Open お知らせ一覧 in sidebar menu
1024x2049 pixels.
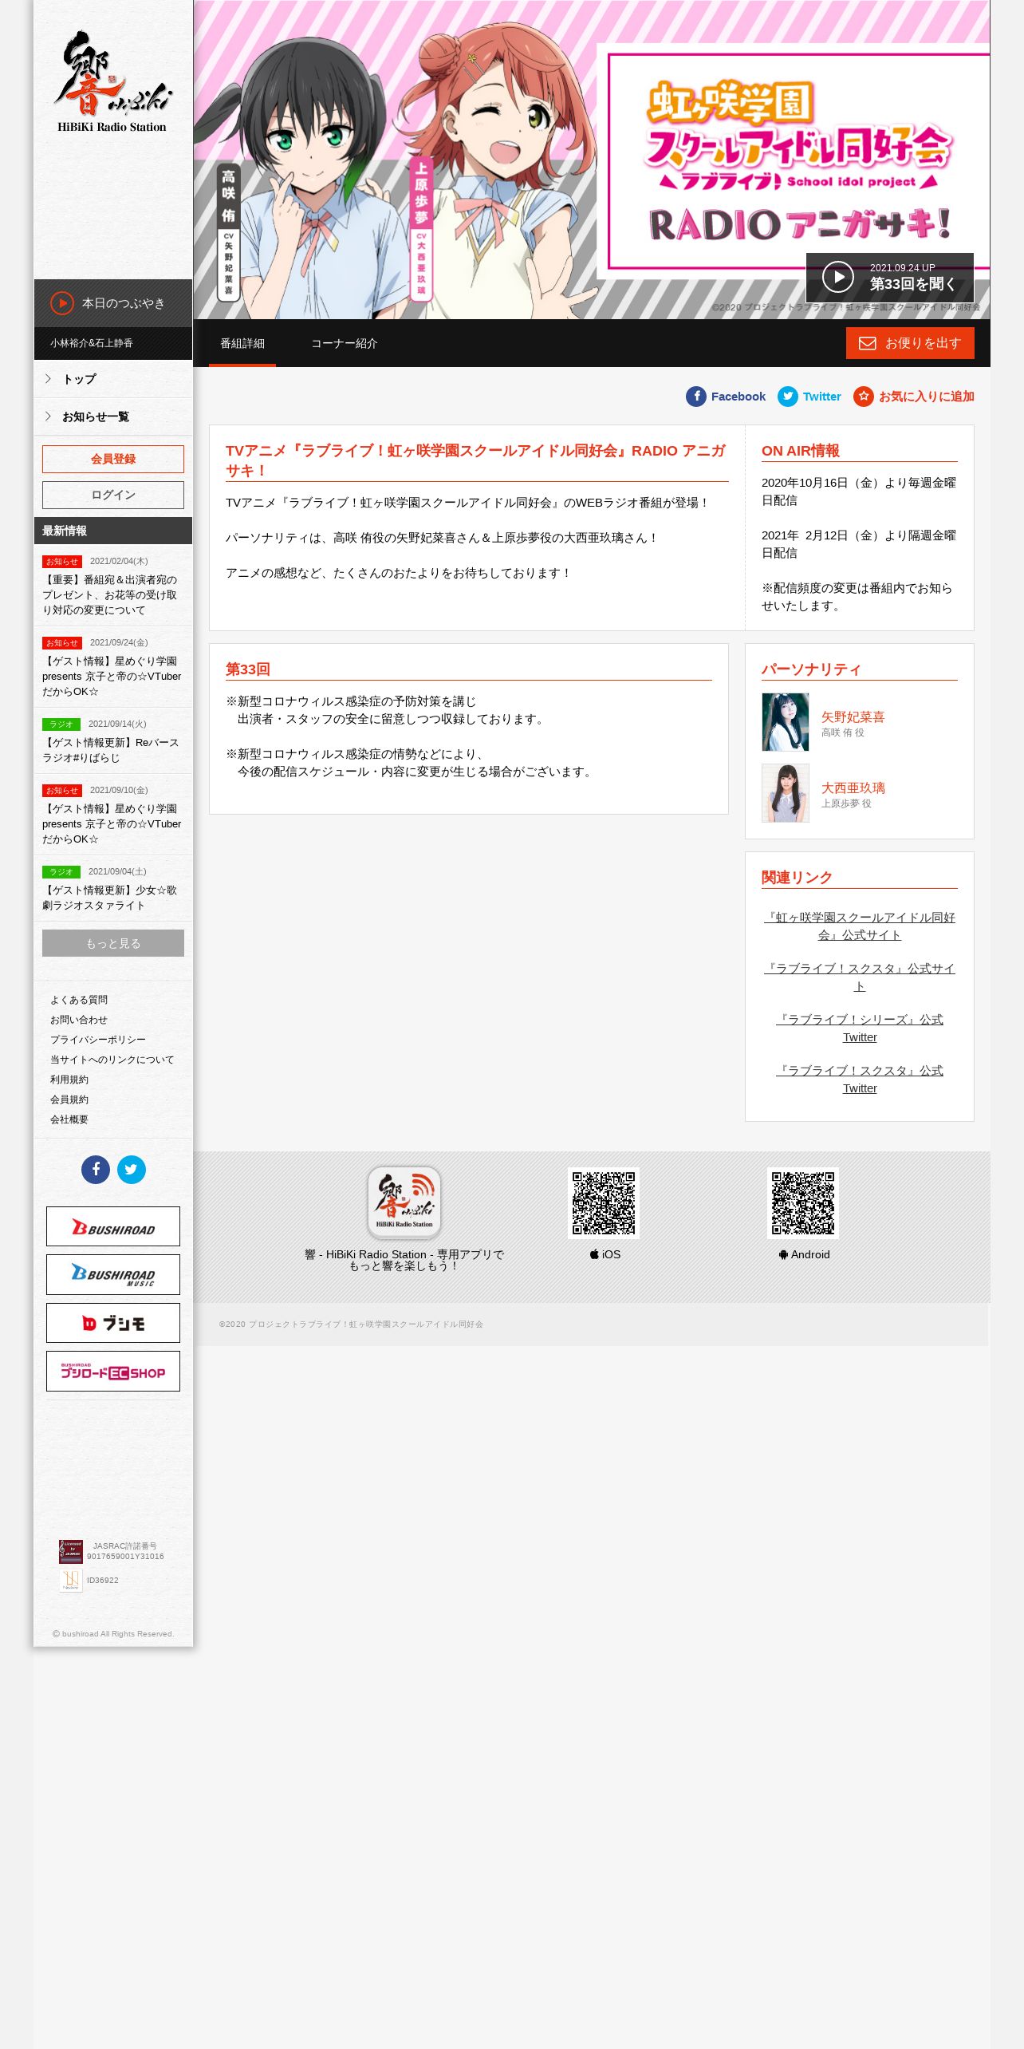(x=113, y=417)
